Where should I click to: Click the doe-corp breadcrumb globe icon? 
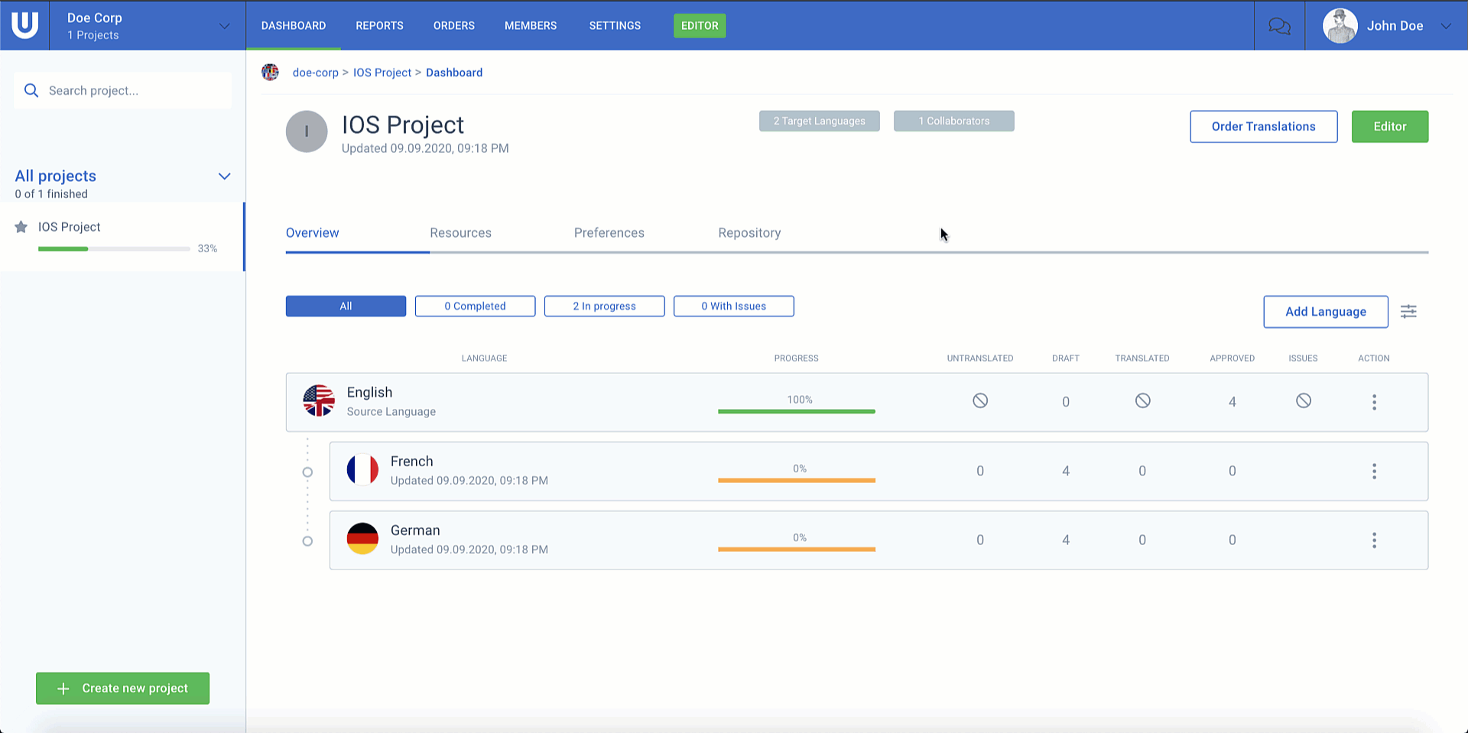(270, 73)
